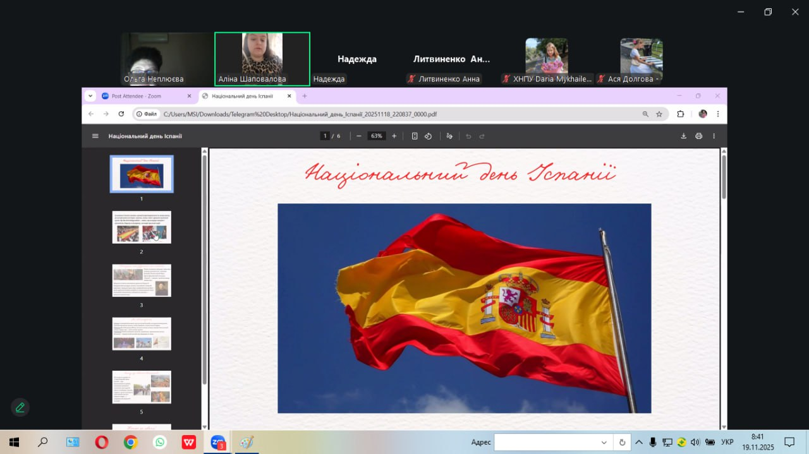
Task: Open the Zoom annotation pencil button
Action: click(x=20, y=407)
